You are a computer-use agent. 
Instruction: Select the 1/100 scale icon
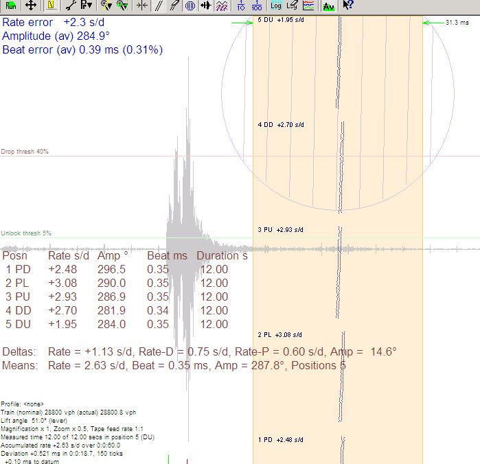pyautogui.click(x=257, y=5)
